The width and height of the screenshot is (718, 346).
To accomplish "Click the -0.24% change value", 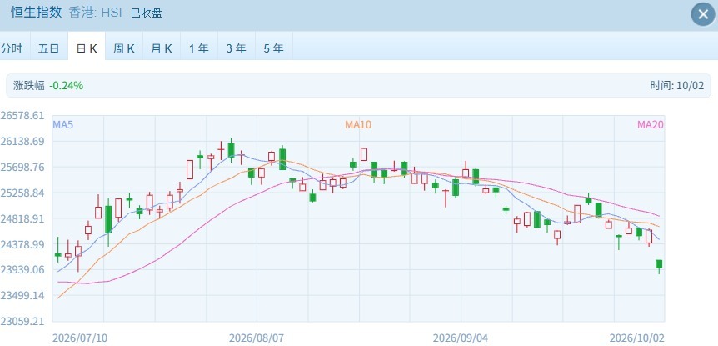I will coord(67,85).
